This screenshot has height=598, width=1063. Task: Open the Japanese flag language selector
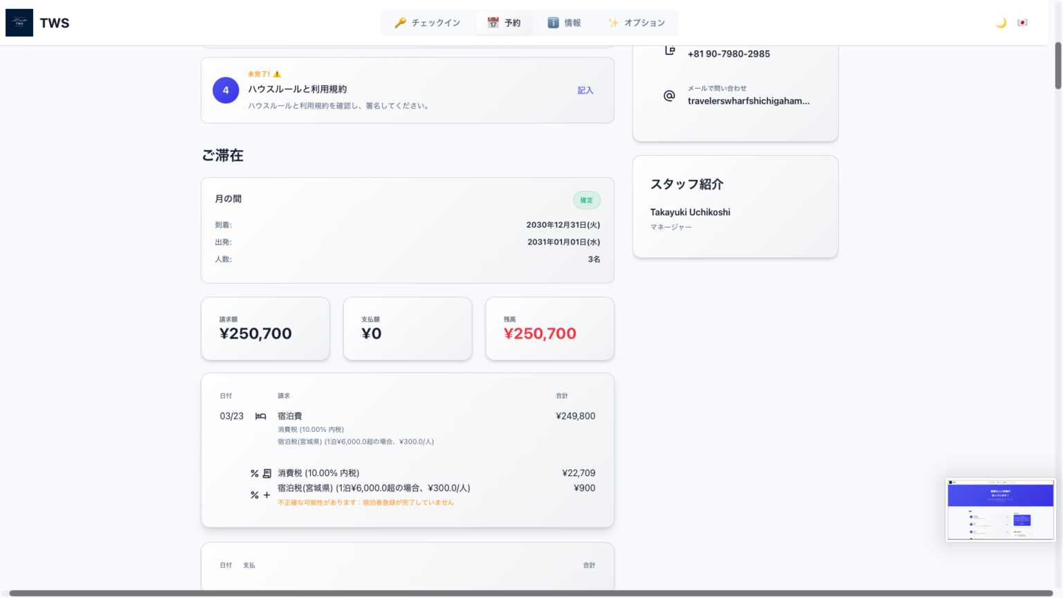1022,23
